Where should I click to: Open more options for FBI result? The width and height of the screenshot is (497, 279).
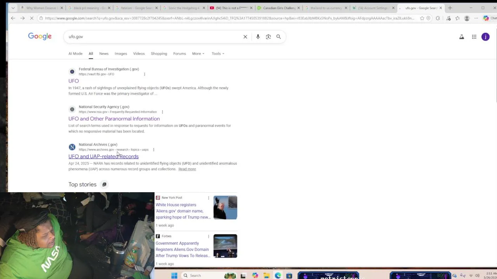[x=144, y=74]
